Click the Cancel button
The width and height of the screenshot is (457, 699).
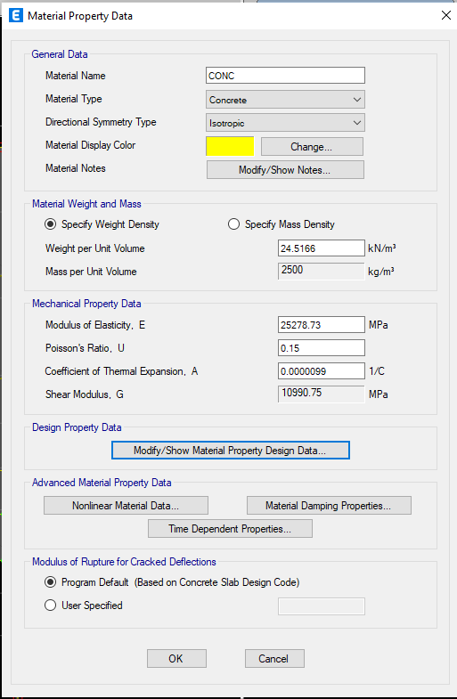coord(274,658)
